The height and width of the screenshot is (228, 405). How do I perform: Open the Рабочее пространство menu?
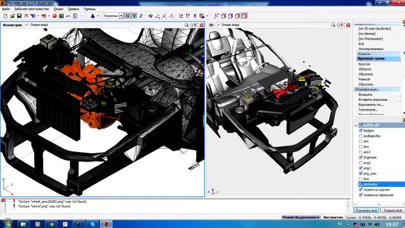pos(32,9)
